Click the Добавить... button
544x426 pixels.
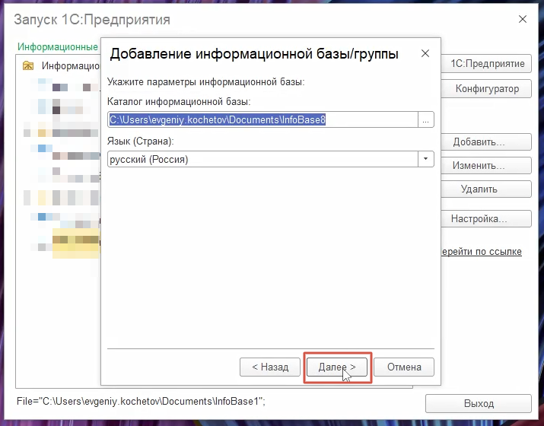click(479, 142)
